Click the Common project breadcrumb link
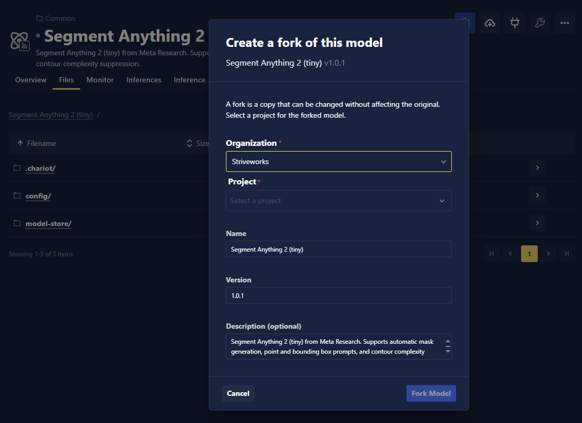582x423 pixels. pyautogui.click(x=60, y=18)
